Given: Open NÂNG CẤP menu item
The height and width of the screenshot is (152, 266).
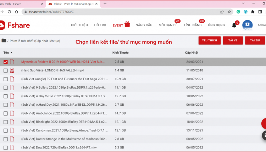Looking at the screenshot, I should (144, 25).
